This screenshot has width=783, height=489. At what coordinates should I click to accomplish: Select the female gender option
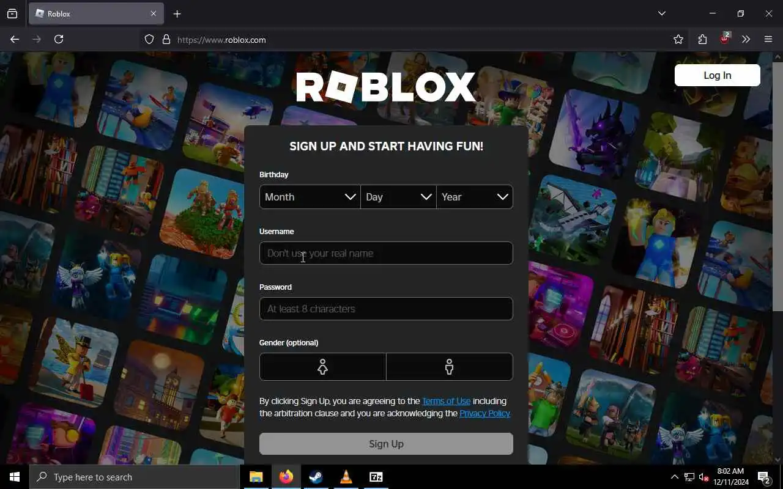click(323, 367)
